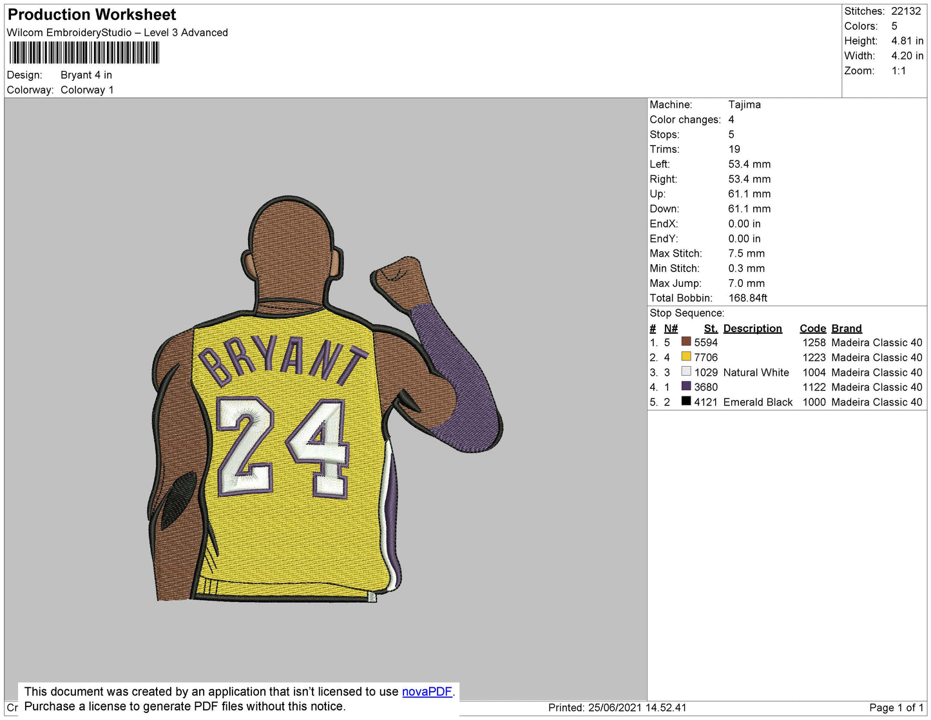Click the Bryant embroidery design preview
Image resolution: width=931 pixels, height=720 pixels.
coord(326,400)
